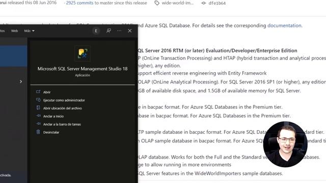The image size is (326, 183).
Task: Click the Aplicación label under the app title
Action: tap(83, 75)
